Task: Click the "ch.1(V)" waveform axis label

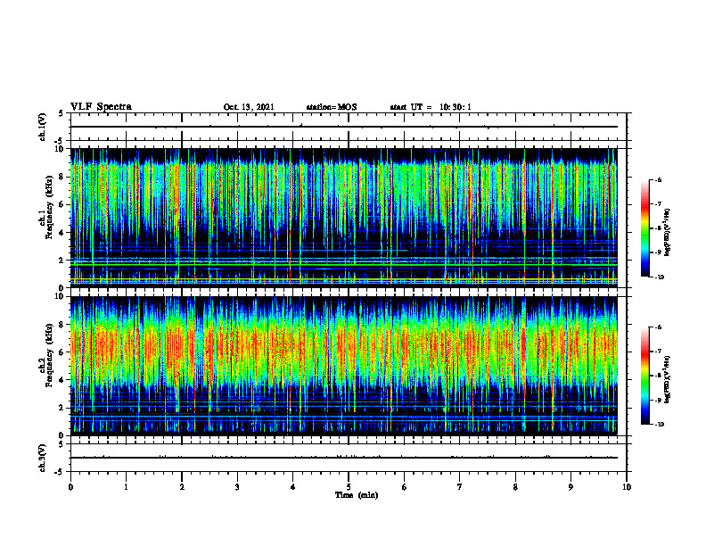Action: point(43,127)
